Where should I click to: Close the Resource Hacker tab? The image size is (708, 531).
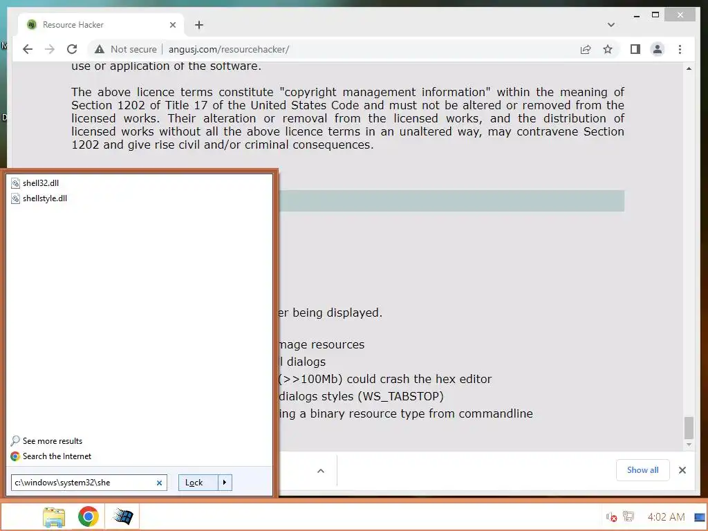pos(172,25)
